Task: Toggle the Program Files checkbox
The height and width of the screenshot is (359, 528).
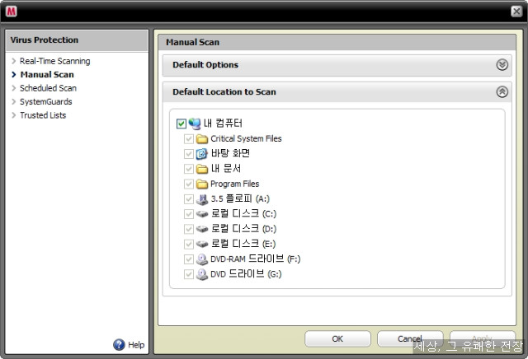Action: coord(189,184)
